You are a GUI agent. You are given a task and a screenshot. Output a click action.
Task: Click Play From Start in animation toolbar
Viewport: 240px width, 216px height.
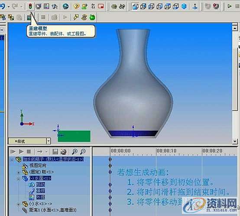click(x=13, y=152)
